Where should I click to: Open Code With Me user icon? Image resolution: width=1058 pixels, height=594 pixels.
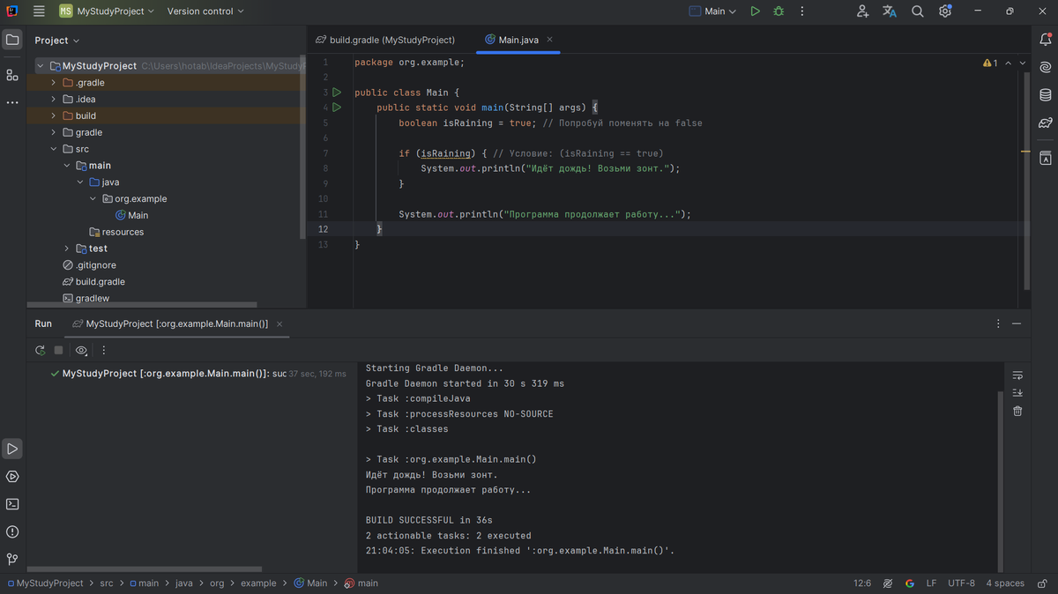coord(862,11)
